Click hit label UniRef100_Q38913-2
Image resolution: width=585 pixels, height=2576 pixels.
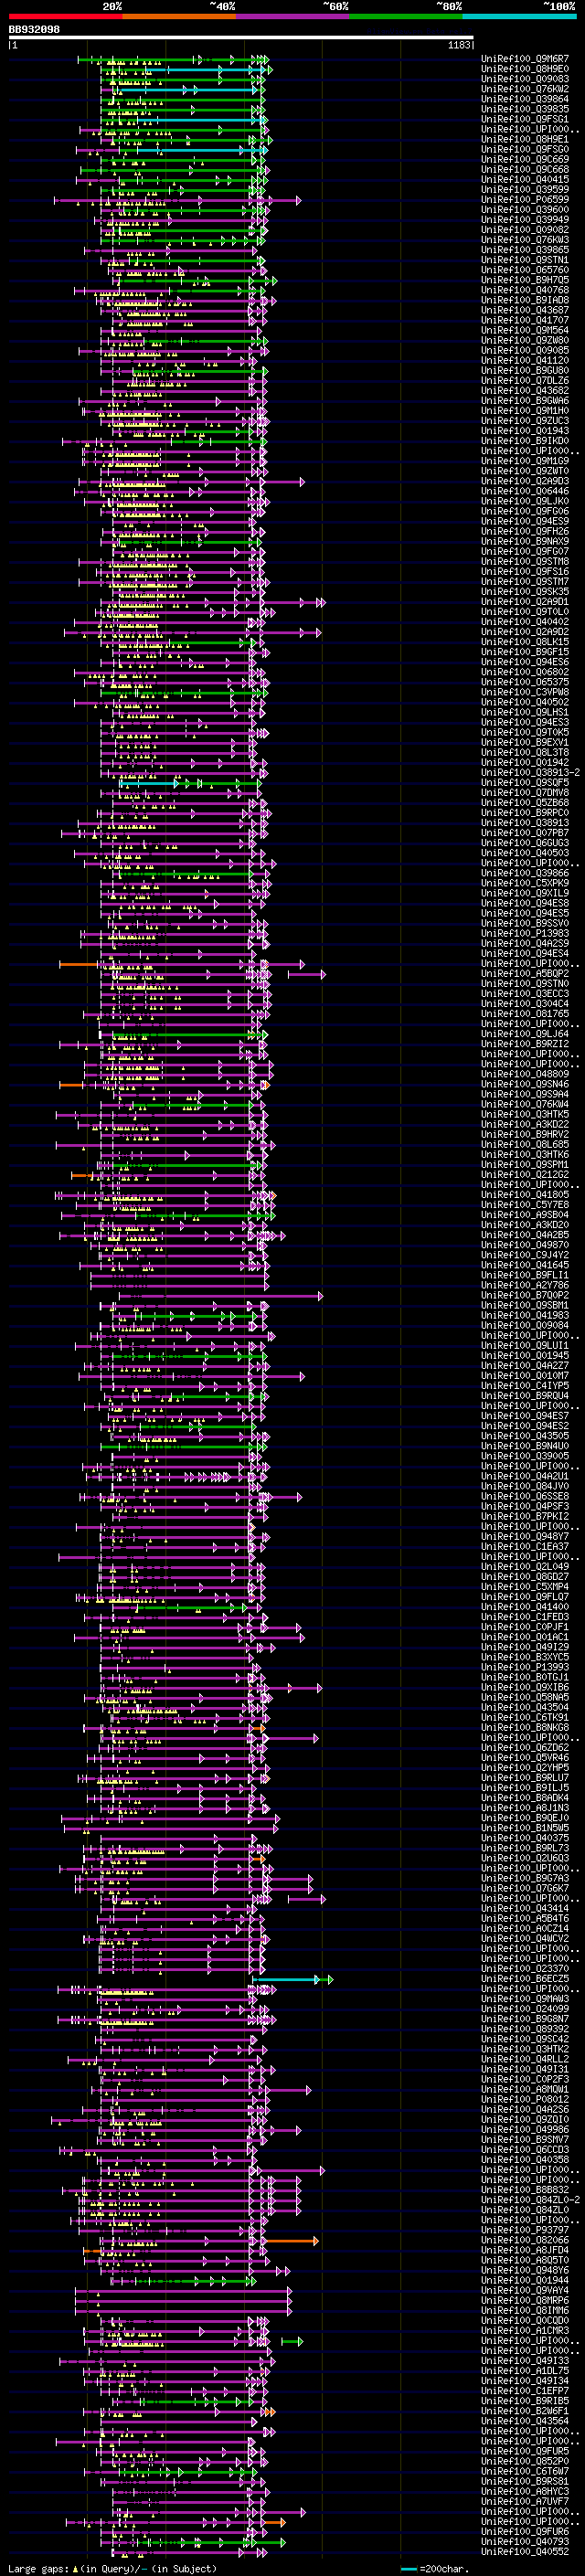click(x=530, y=772)
